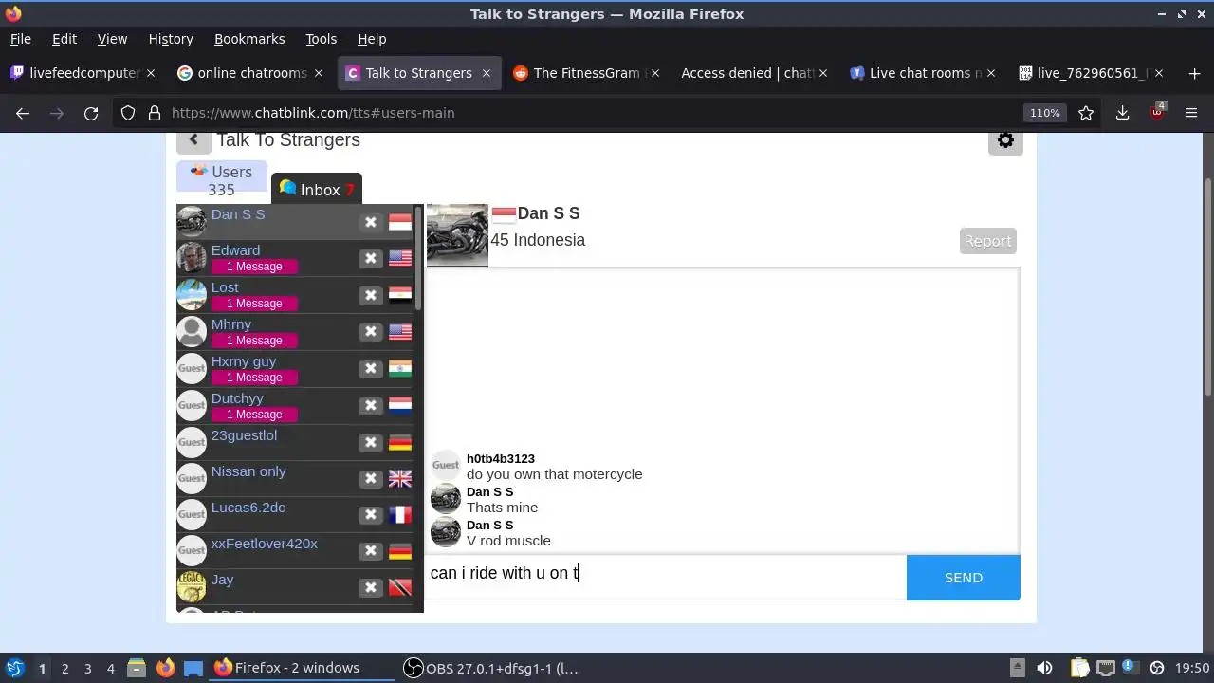Open the Edit menu
Viewport: 1214px width, 683px height.
click(64, 39)
